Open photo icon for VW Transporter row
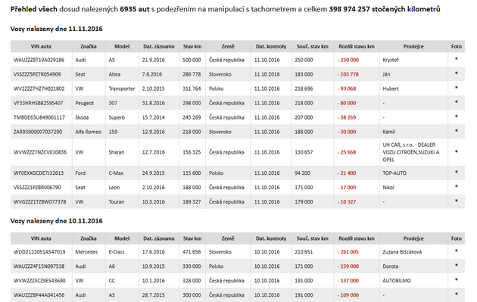Image resolution: width=477 pixels, height=302 pixels. pos(456,88)
